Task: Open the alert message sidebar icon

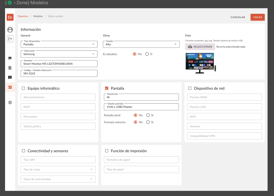Action: click(x=10, y=77)
